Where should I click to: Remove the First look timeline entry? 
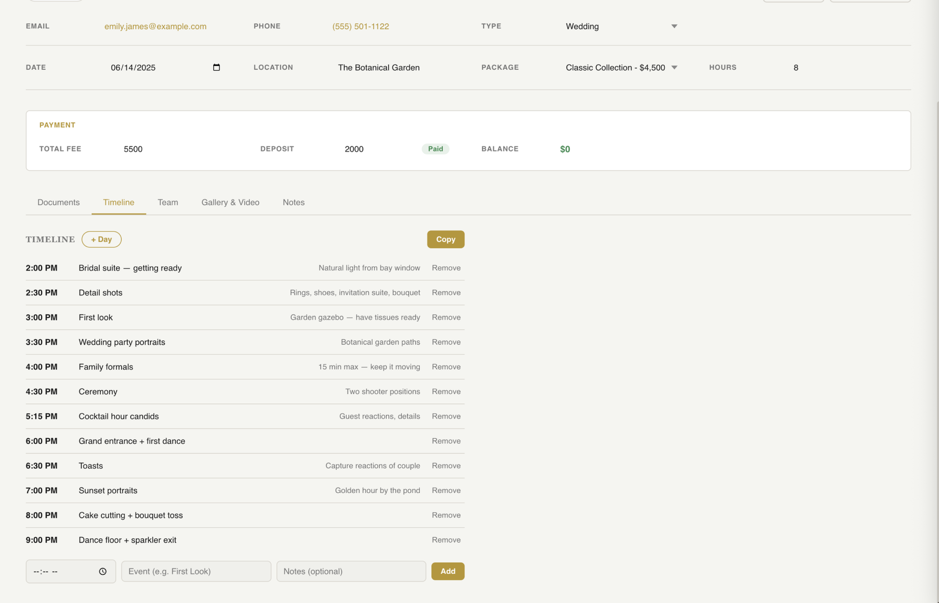446,317
